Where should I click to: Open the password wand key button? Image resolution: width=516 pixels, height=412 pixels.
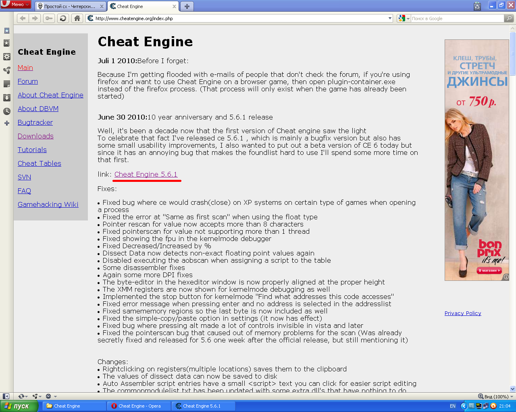(x=49, y=18)
